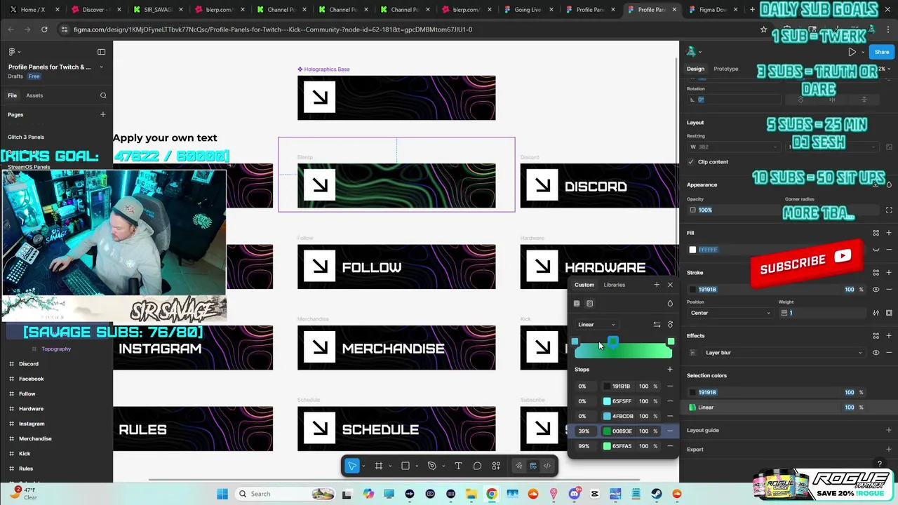
Task: Rotate the gradient using the rotate icon
Action: tap(670, 325)
